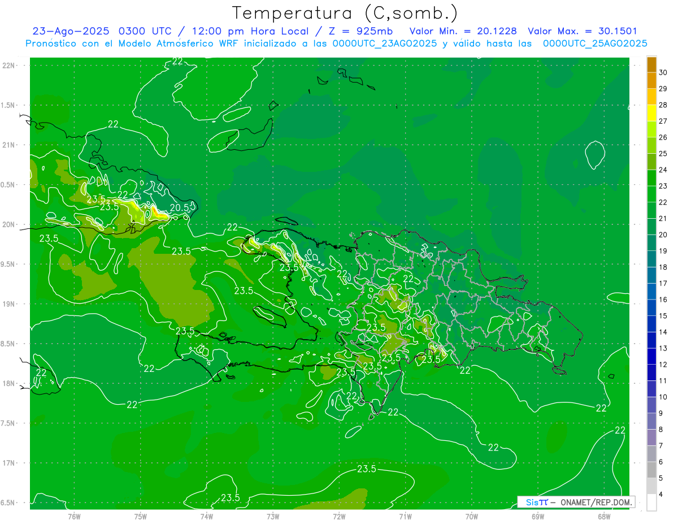Click the "15" label on the color scale
This screenshot has height=524, width=678.
[x=663, y=316]
